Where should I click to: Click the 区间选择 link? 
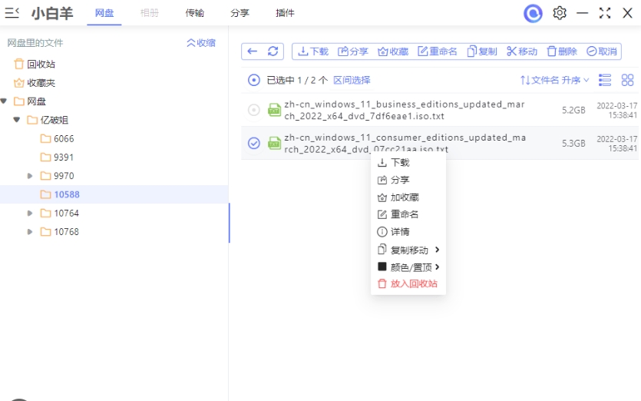(352, 80)
